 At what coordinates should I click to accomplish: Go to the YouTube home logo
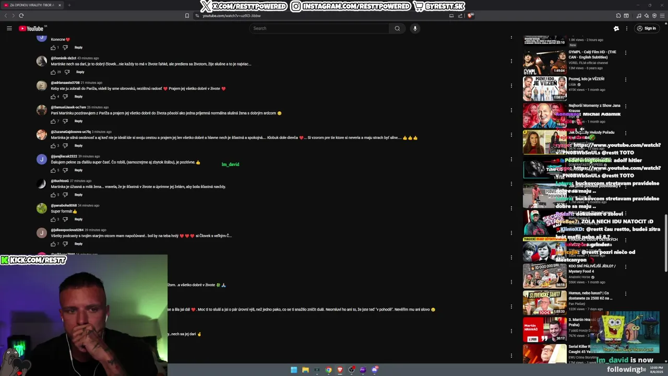pos(31,28)
